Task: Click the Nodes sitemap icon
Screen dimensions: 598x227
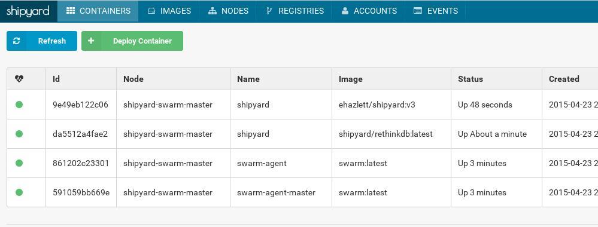Action: (x=213, y=11)
